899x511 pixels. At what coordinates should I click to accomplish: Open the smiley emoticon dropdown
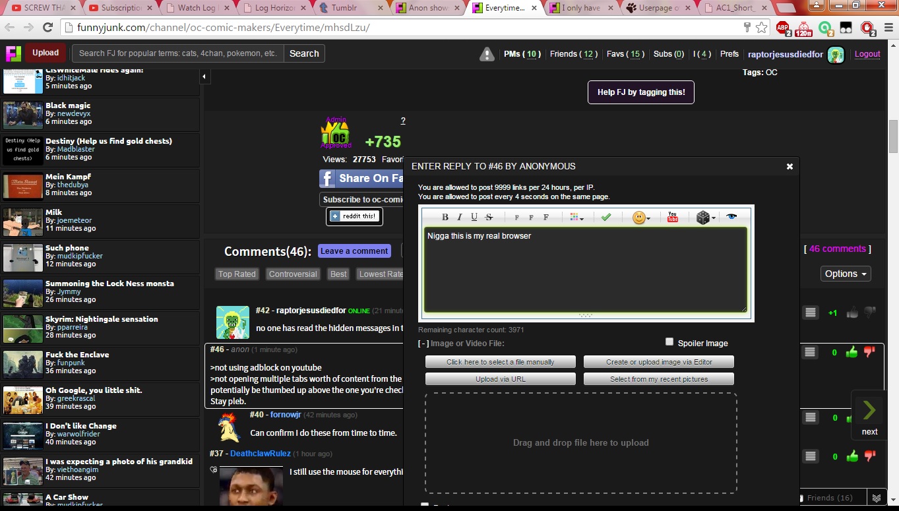pyautogui.click(x=641, y=218)
